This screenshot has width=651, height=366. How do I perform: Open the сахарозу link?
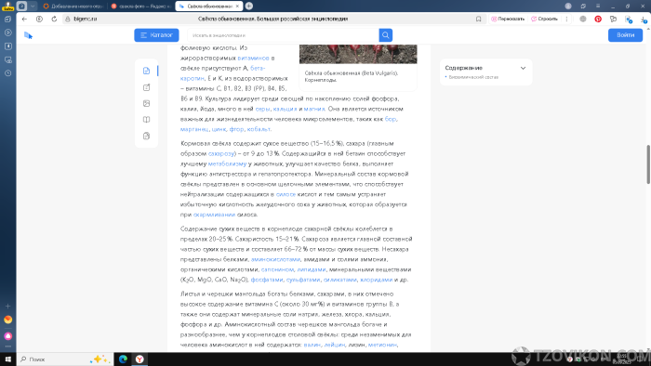221,154
